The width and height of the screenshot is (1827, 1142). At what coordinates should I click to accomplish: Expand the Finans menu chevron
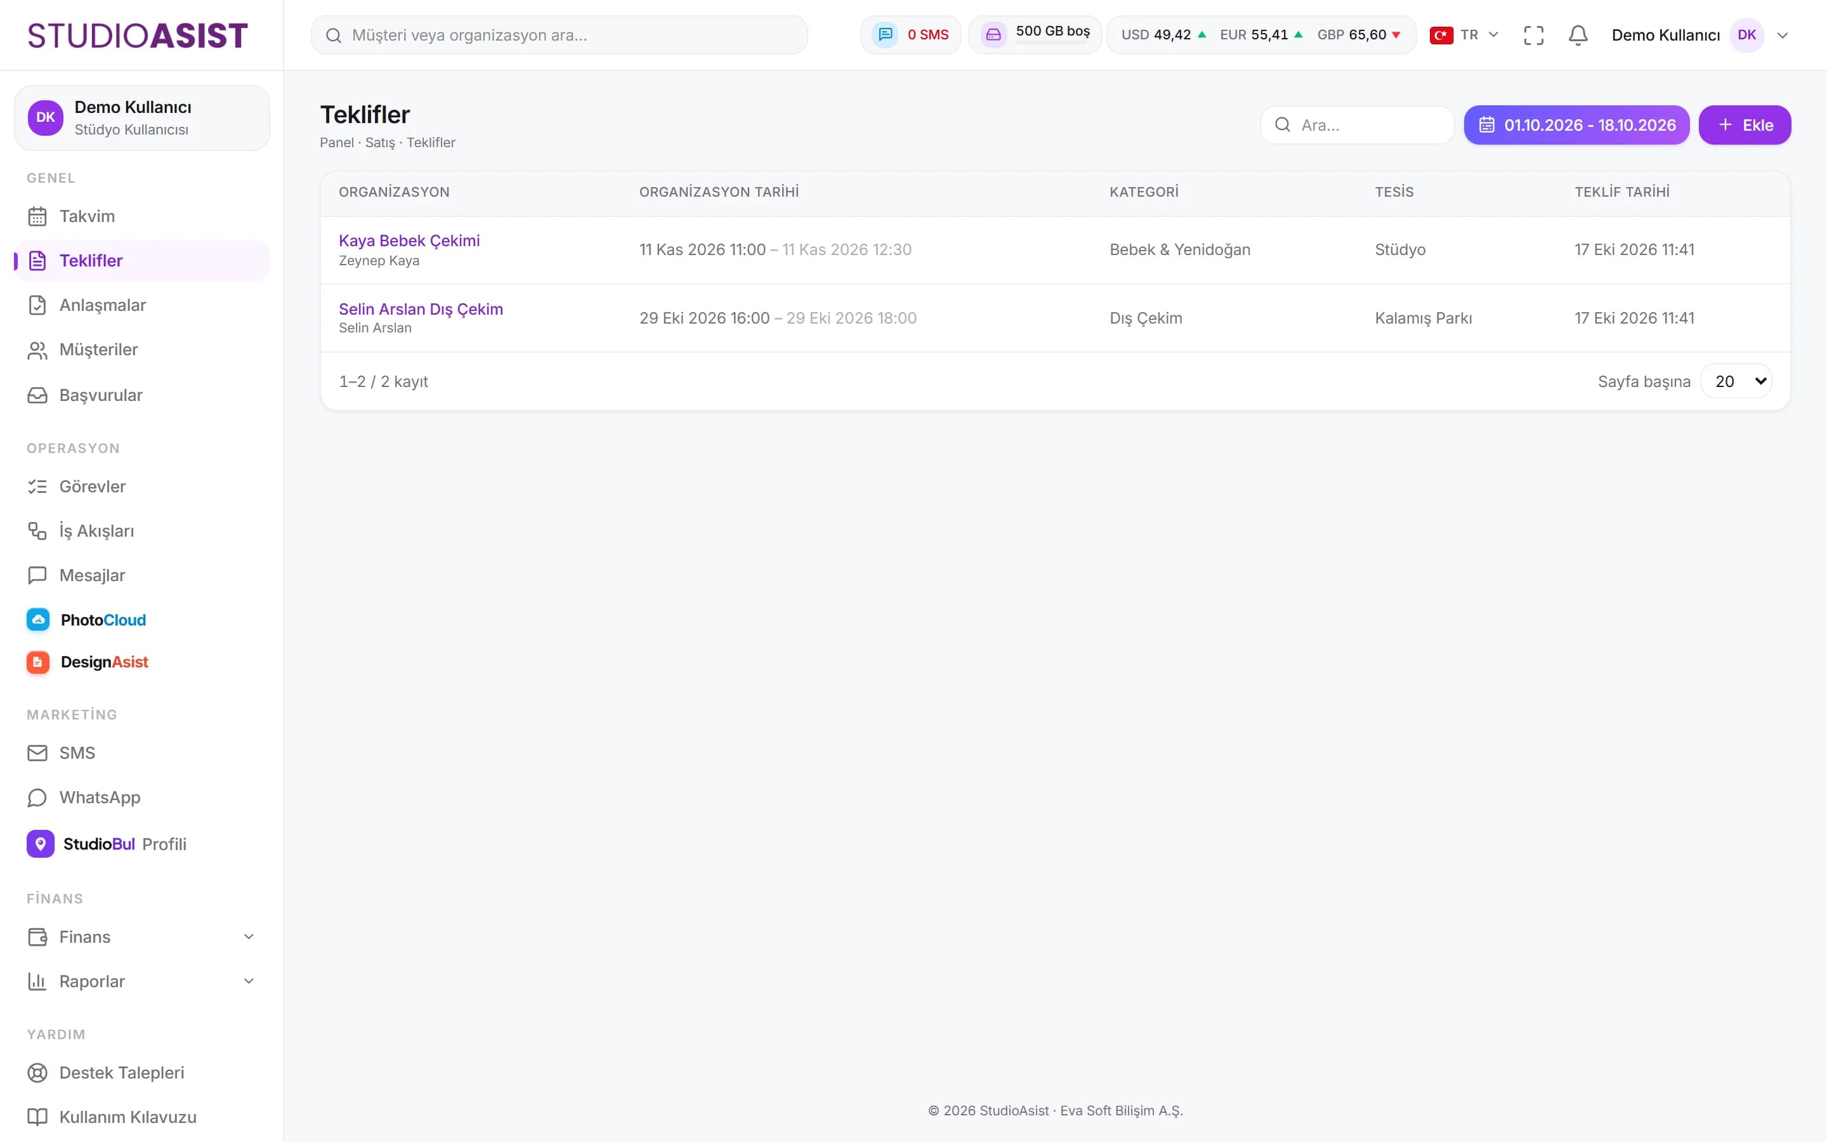249,936
